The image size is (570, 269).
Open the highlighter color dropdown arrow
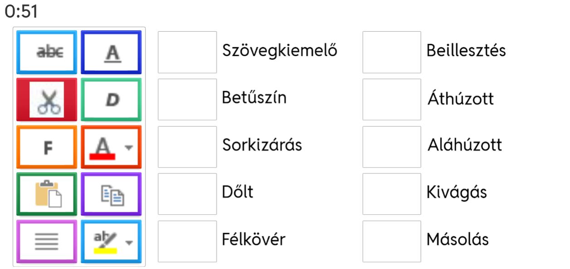click(x=128, y=243)
